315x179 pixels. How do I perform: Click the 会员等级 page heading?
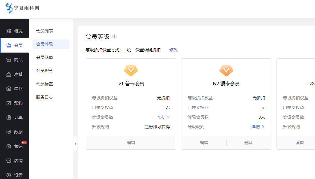pos(97,36)
